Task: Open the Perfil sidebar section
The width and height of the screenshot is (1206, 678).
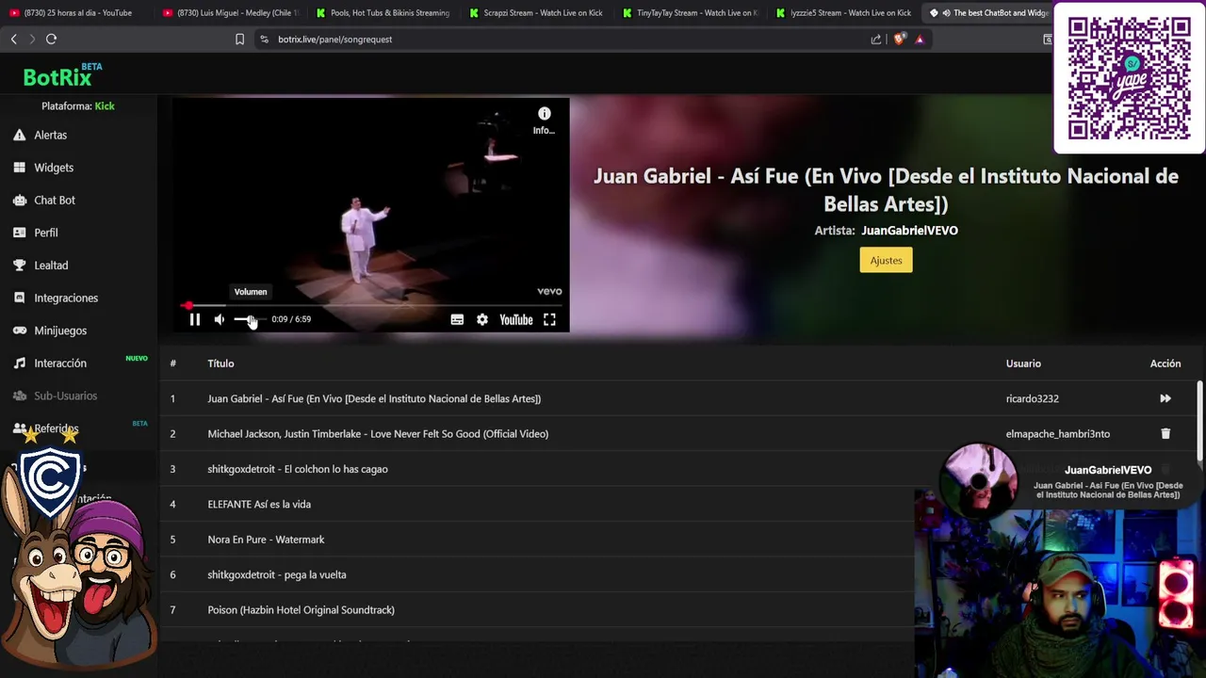Action: (x=45, y=233)
